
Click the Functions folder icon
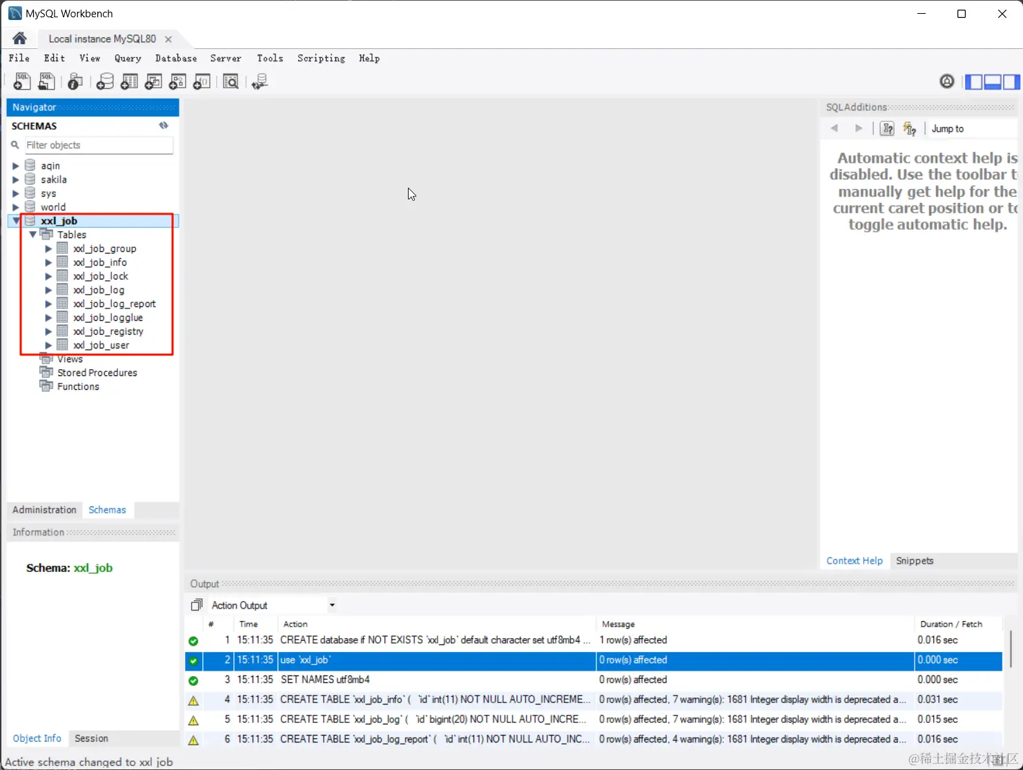pyautogui.click(x=46, y=386)
